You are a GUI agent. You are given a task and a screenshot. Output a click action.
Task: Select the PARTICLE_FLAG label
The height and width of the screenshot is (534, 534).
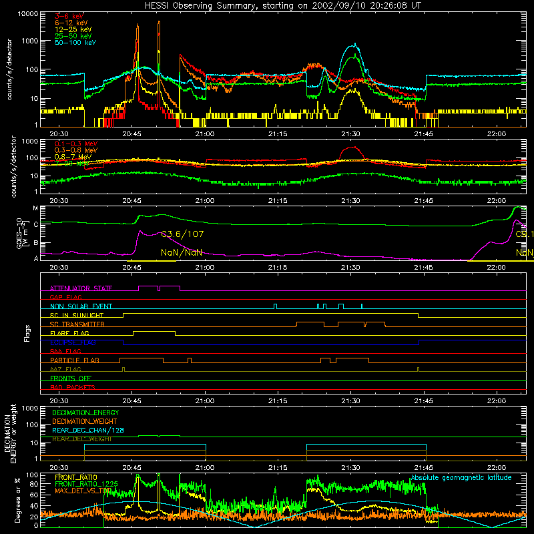(x=75, y=360)
